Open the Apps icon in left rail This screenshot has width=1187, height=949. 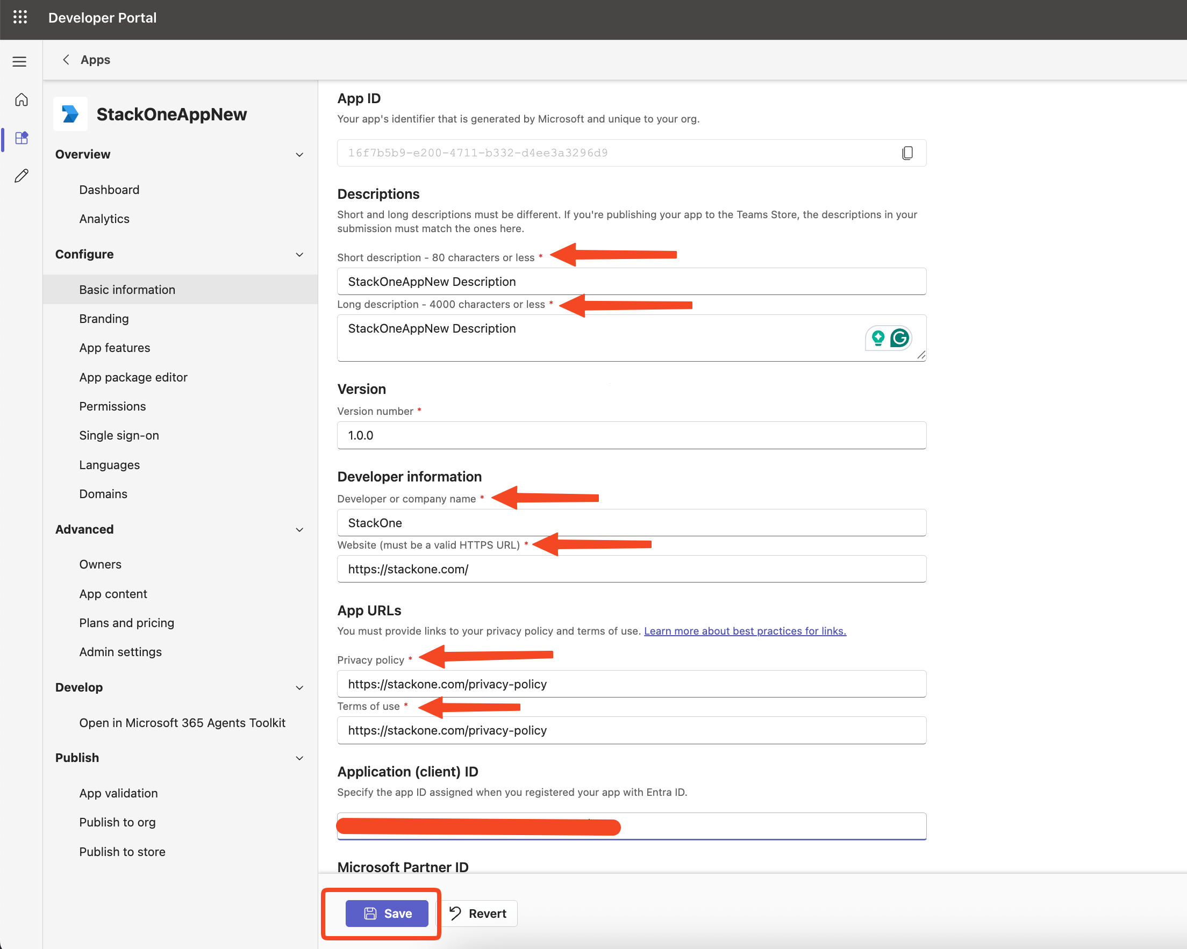point(22,138)
